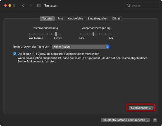This screenshot has width=162, height=126.
Task: Click the Sondertasten button
Action: coord(141,108)
